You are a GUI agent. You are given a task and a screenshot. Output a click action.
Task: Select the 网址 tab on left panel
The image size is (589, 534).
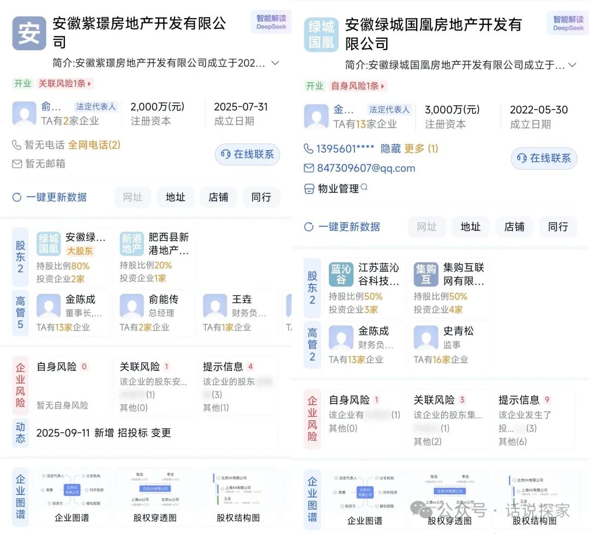(x=133, y=197)
